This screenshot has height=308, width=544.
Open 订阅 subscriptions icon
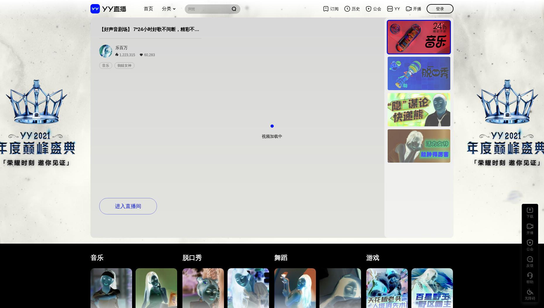tap(326, 9)
